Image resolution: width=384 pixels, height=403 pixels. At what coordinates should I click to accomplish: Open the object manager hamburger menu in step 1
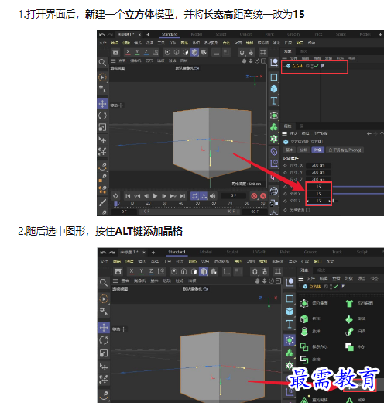click(284, 58)
